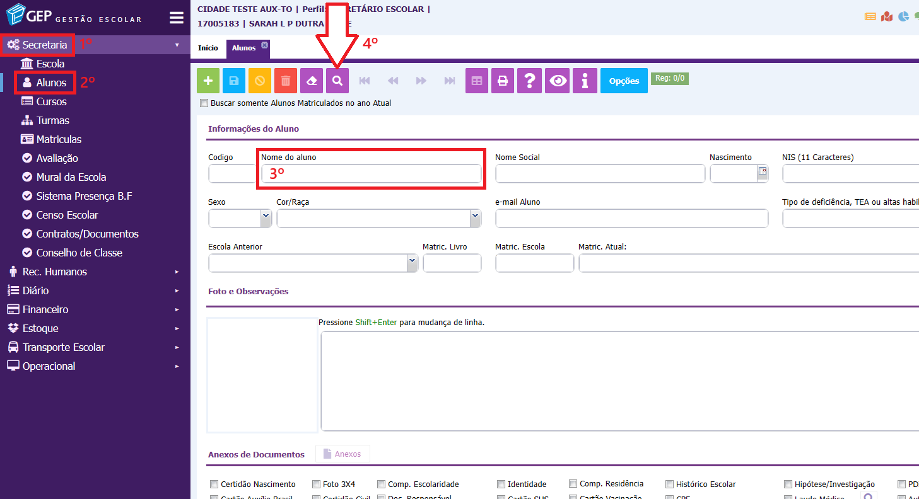
Task: Check the Certidão Nascimento checkbox
Action: point(213,485)
